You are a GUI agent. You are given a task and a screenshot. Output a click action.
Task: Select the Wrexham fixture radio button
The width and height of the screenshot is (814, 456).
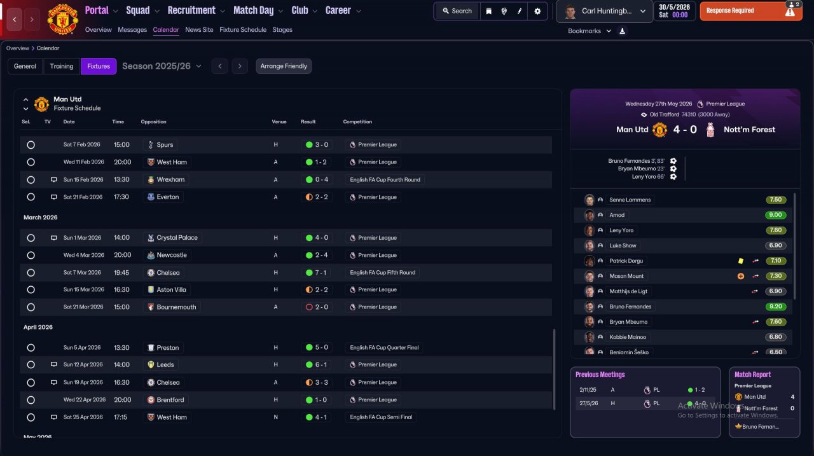[31, 180]
